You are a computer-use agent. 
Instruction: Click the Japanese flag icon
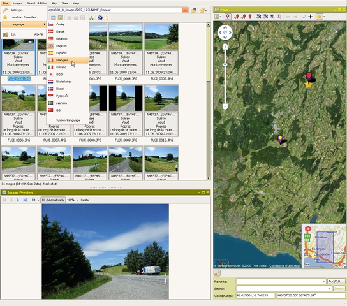click(x=50, y=75)
